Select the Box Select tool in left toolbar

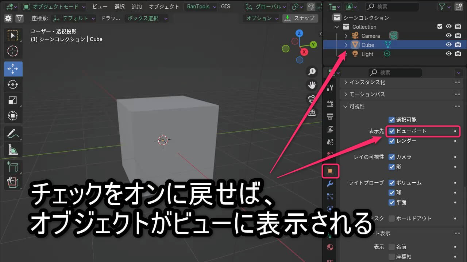point(13,35)
